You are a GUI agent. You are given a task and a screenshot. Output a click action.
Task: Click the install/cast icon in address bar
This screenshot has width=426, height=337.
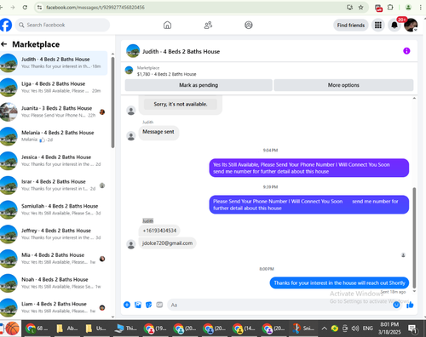click(x=349, y=8)
